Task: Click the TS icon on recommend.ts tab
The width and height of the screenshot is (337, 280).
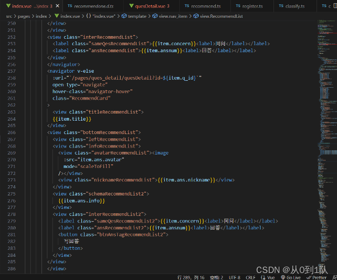Action: pyautogui.click(x=187, y=6)
